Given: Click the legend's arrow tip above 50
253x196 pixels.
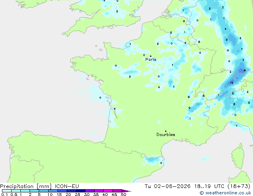Looking at the screenshot, I should pyautogui.click(x=126, y=191).
